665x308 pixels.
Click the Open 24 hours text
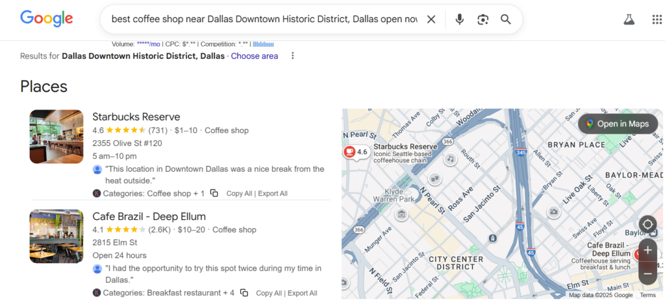[x=119, y=255]
